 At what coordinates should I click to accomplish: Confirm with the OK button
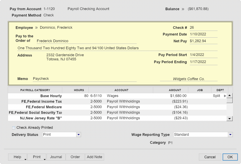230,157
